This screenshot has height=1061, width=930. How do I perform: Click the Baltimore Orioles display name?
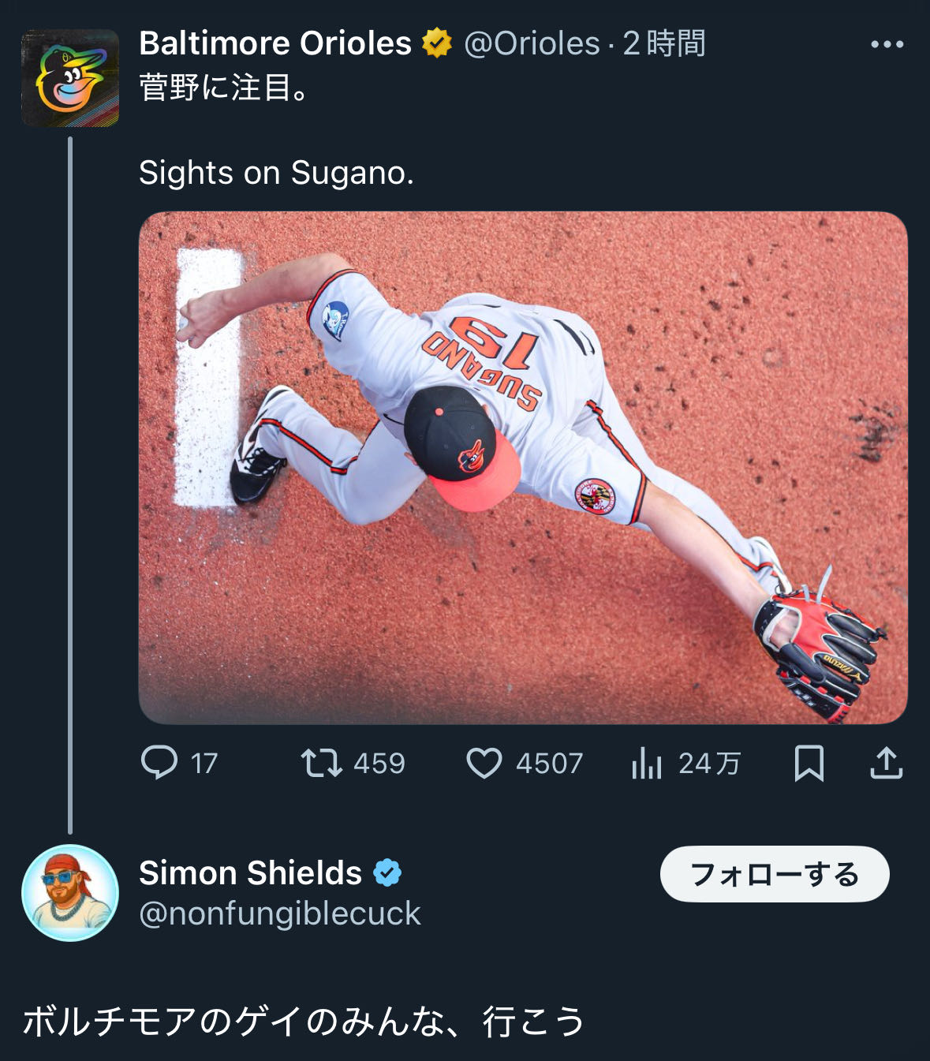point(275,43)
